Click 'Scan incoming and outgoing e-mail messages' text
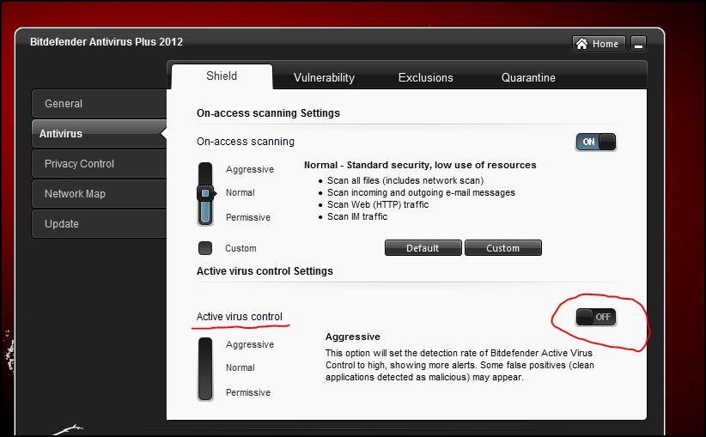 point(421,192)
